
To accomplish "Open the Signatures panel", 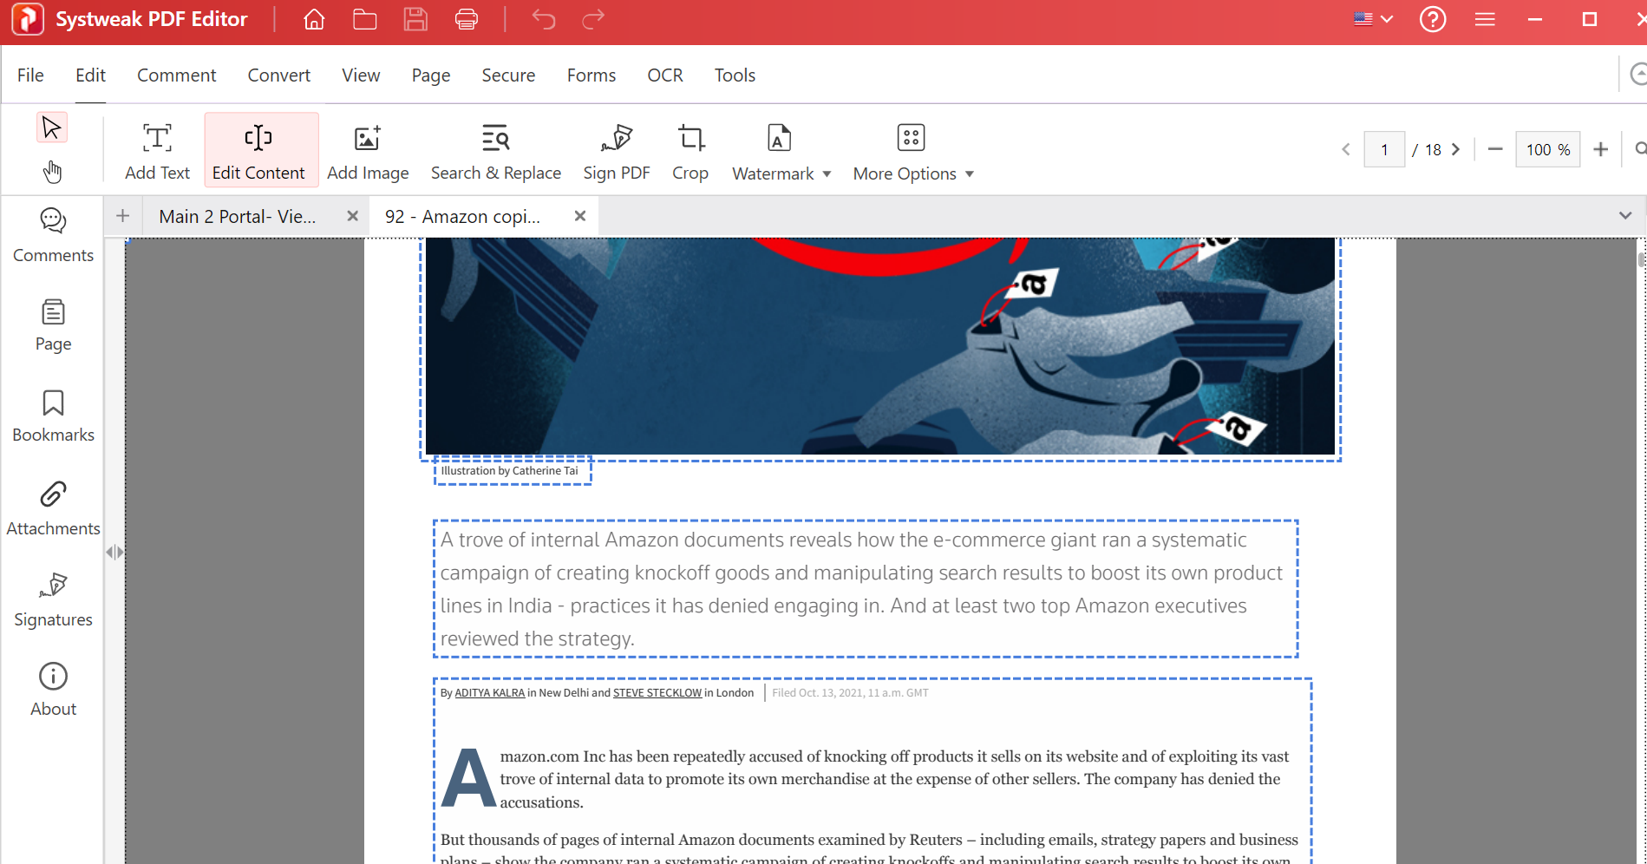I will click(x=53, y=599).
